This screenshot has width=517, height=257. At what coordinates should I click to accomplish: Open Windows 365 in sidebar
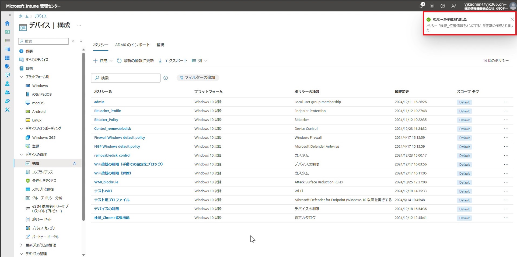[x=44, y=137]
